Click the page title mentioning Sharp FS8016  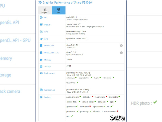(65, 2)
